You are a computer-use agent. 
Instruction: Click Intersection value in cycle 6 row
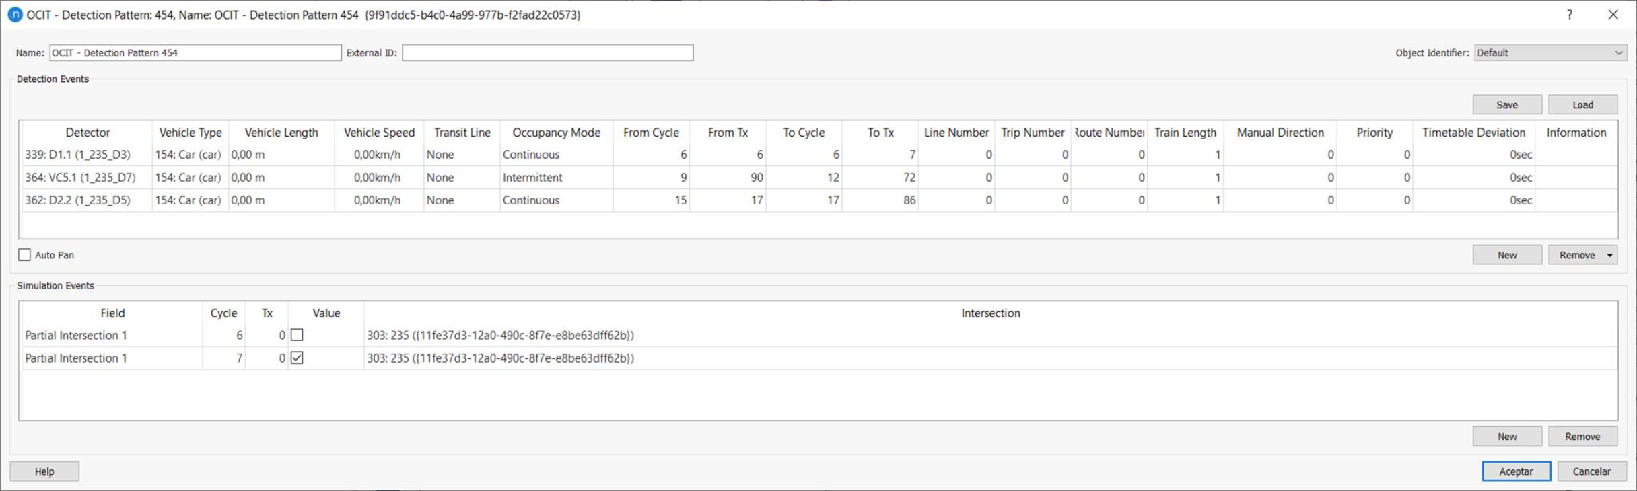(990, 335)
